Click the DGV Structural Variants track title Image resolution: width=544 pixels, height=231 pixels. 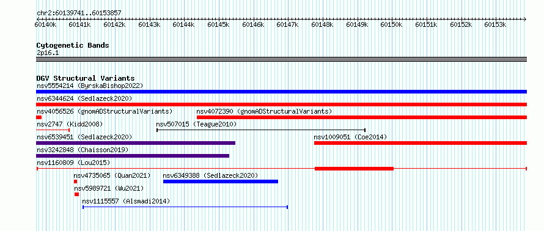coord(86,78)
